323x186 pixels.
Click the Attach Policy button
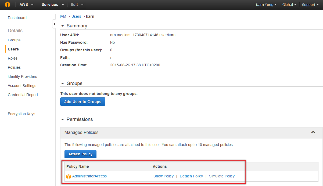click(80, 154)
